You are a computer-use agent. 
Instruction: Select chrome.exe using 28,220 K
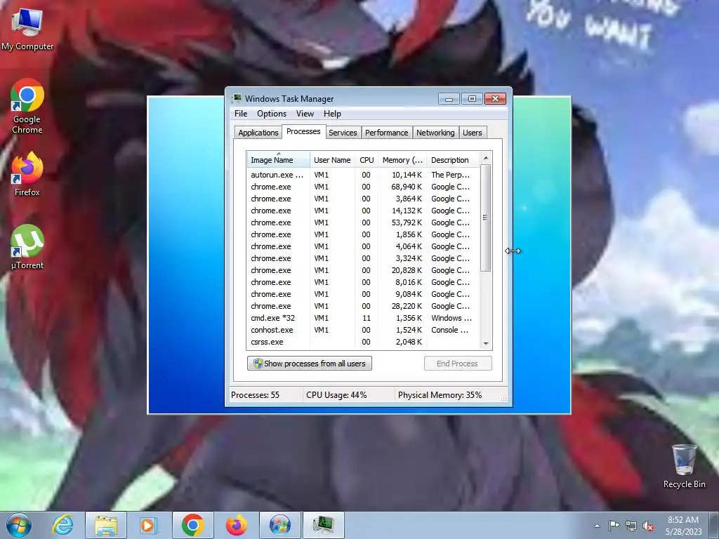coord(363,306)
